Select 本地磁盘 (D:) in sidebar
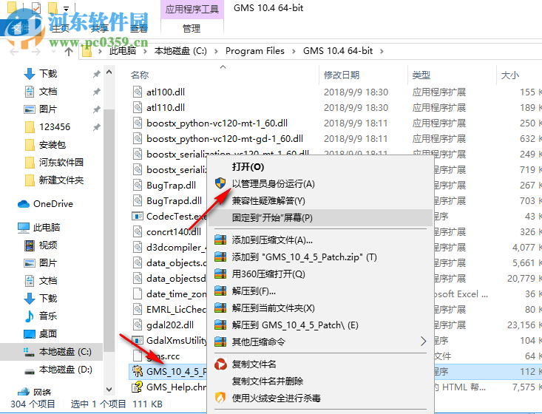The image size is (542, 414). [65, 370]
